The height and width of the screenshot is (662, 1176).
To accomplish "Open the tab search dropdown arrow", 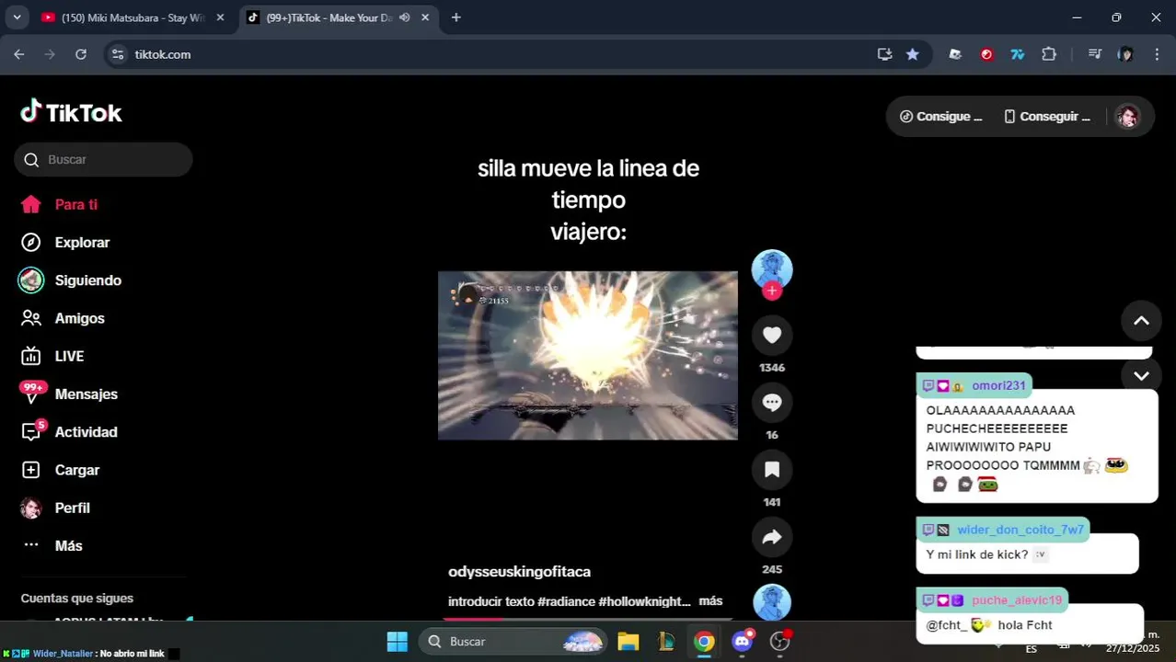I will click(17, 17).
